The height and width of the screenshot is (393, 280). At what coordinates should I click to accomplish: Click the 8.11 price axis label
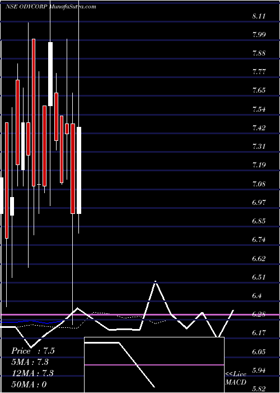[x=259, y=16]
